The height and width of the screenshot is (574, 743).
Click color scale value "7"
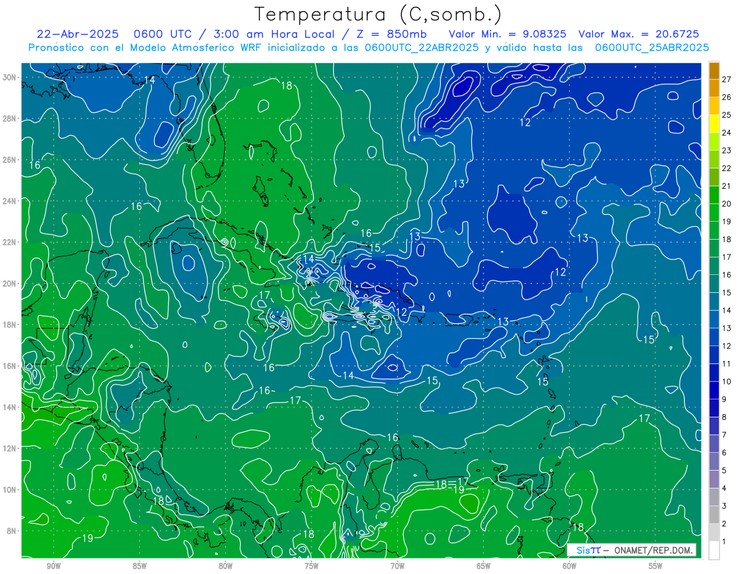click(x=724, y=435)
